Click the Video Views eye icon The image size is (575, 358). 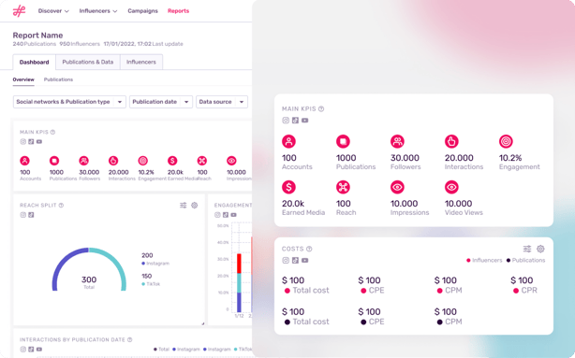click(x=451, y=187)
